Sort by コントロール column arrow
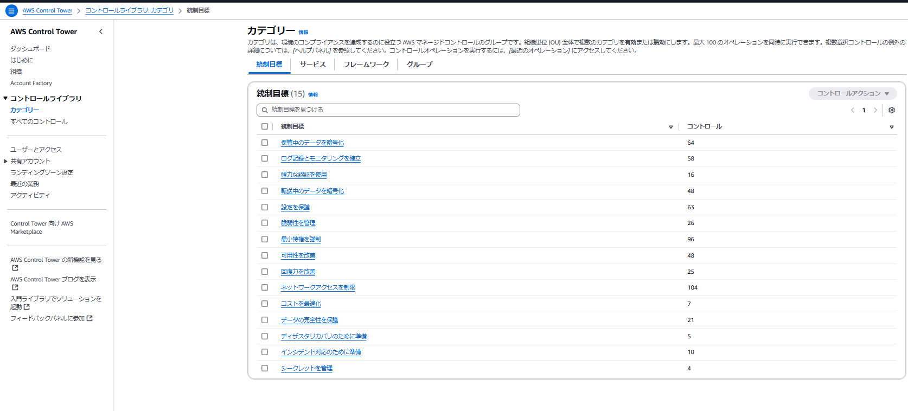Screen dimensions: 908x411 (x=892, y=127)
